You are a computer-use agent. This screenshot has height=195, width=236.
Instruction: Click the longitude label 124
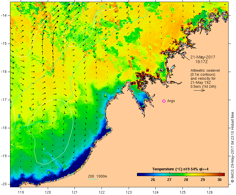[156, 192]
